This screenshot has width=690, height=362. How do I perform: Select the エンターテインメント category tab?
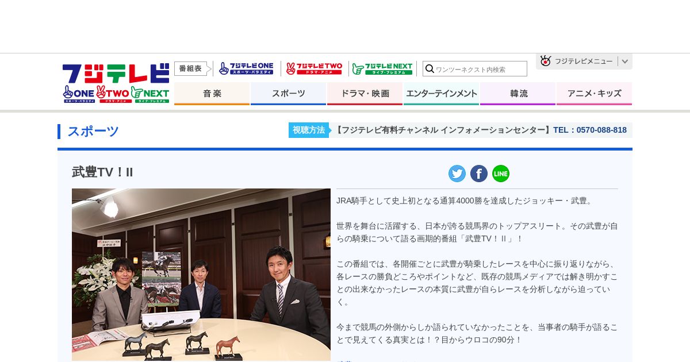click(x=442, y=94)
